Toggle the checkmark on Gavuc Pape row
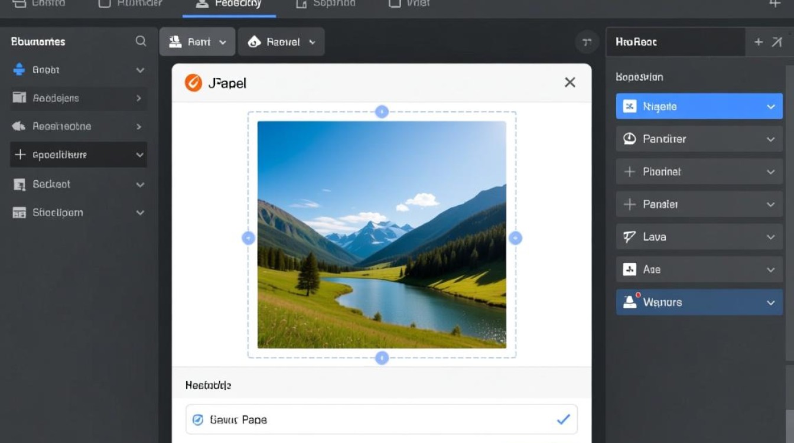 point(563,419)
